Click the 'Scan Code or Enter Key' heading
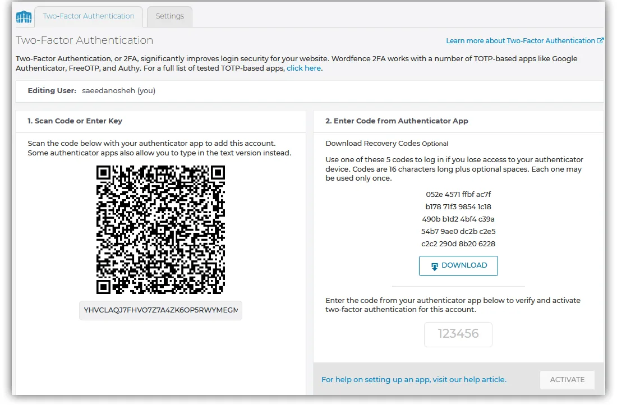617x409 pixels. pyautogui.click(x=75, y=121)
